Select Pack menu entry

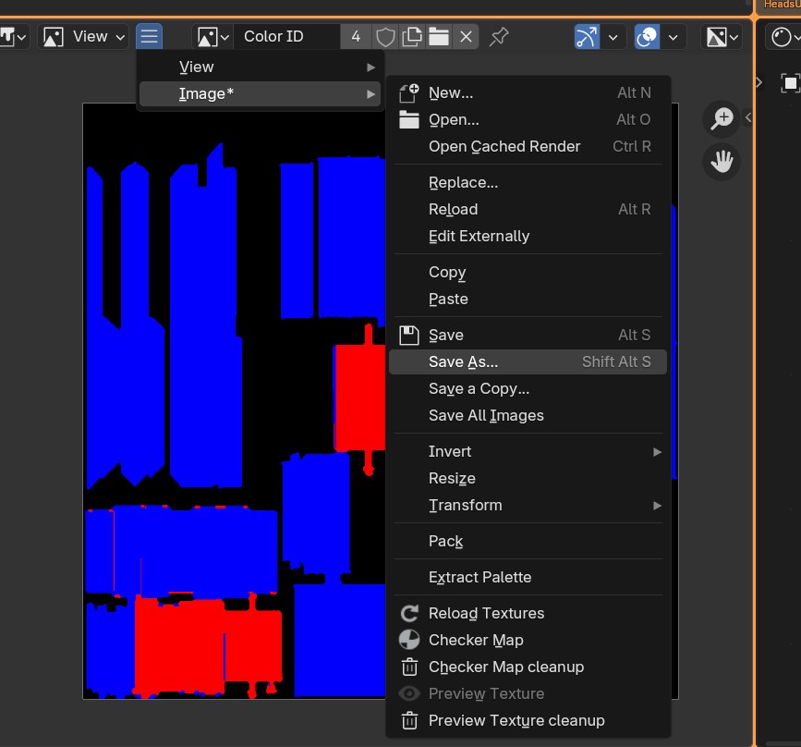pyautogui.click(x=528, y=541)
